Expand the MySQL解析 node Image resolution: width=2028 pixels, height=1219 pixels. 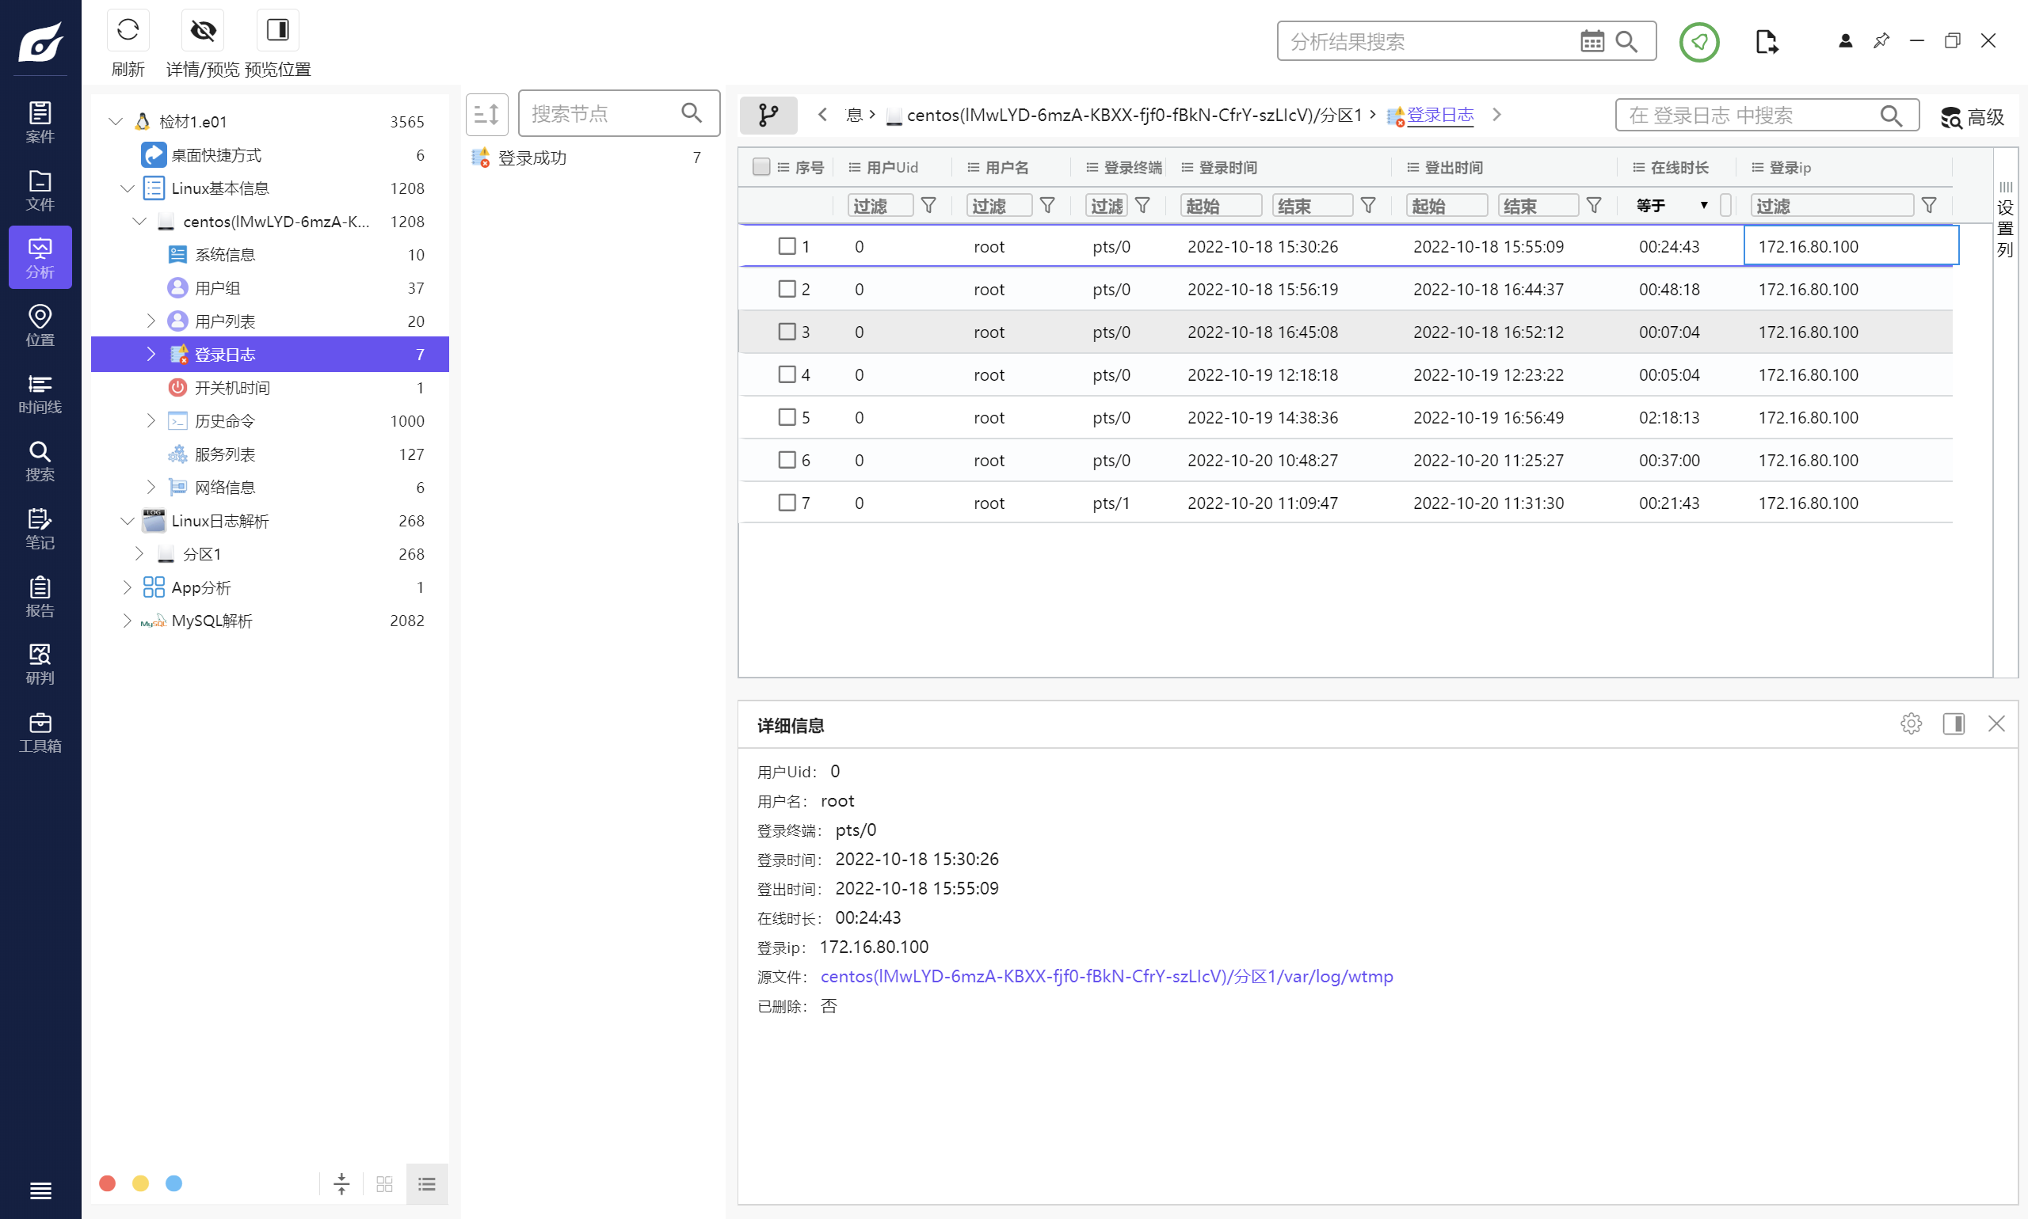pos(128,620)
